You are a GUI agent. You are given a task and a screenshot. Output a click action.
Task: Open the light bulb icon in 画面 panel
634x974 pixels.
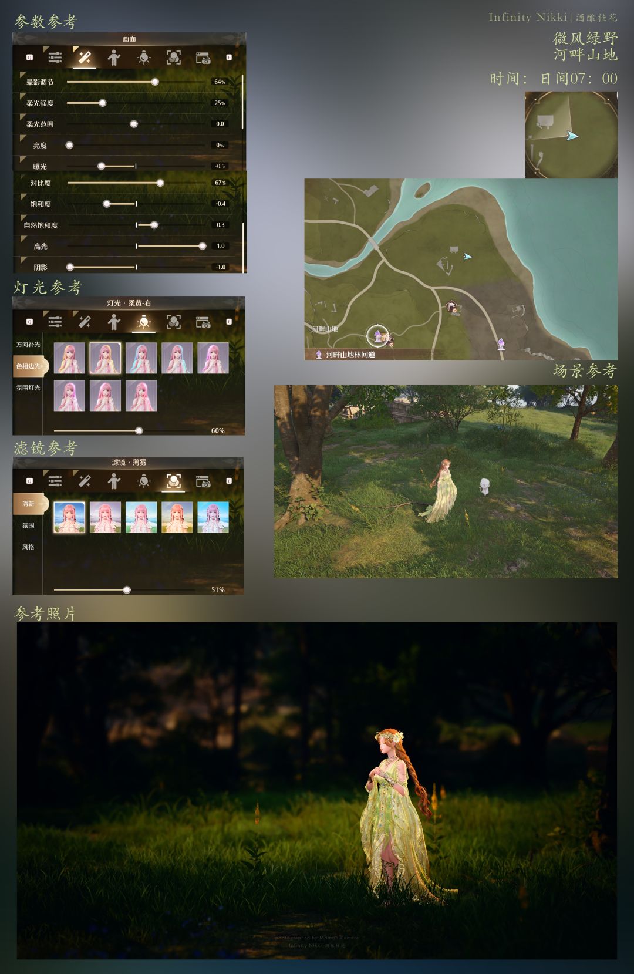click(x=144, y=58)
